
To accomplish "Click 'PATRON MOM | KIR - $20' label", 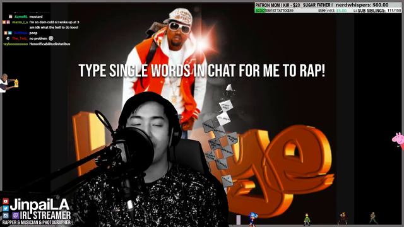I will point(278,5).
